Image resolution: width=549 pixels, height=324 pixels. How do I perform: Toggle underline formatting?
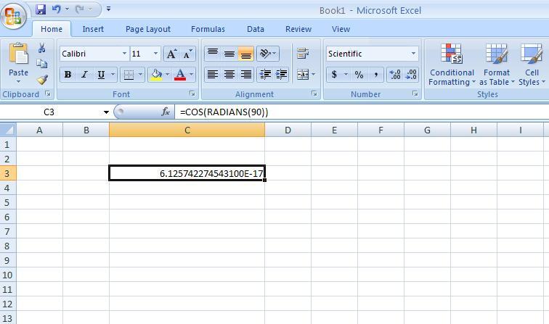pyautogui.click(x=101, y=75)
